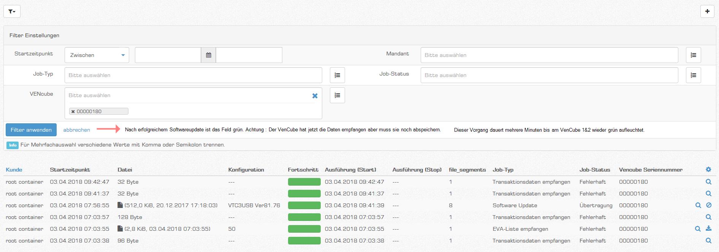Viewport: 719px width, 252px height.
Task: Cancel the Software Update job
Action: (x=709, y=205)
